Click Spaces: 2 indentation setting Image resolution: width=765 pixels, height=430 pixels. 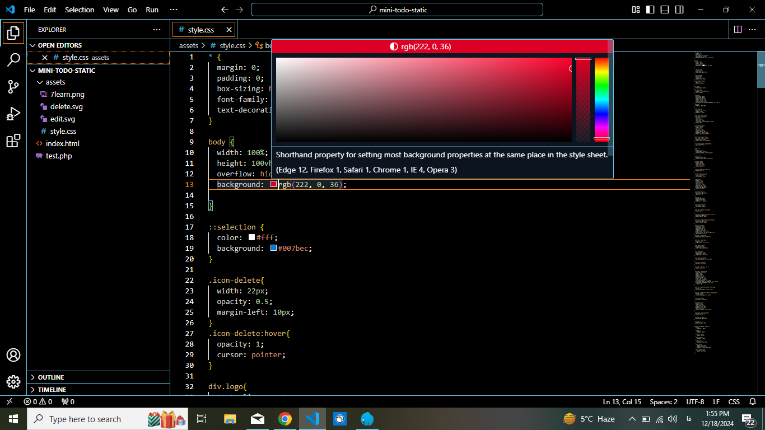click(x=664, y=401)
